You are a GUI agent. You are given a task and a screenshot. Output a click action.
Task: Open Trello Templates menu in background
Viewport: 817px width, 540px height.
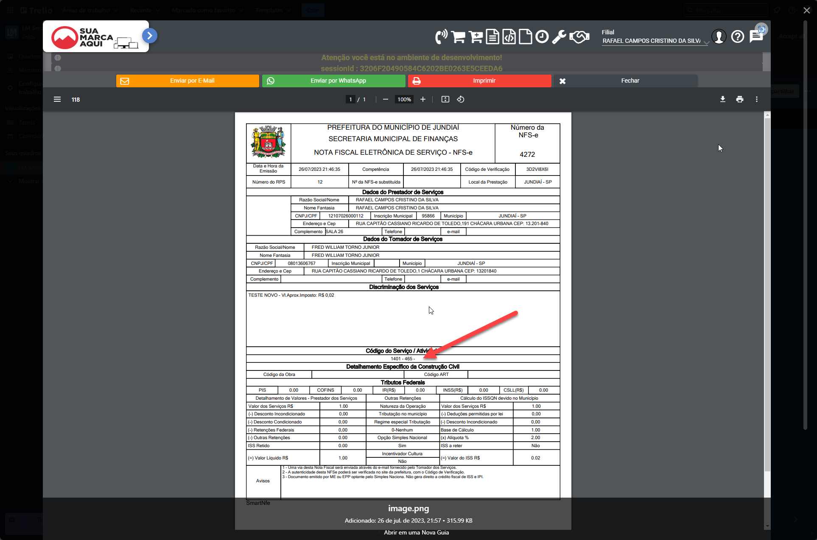coord(273,10)
